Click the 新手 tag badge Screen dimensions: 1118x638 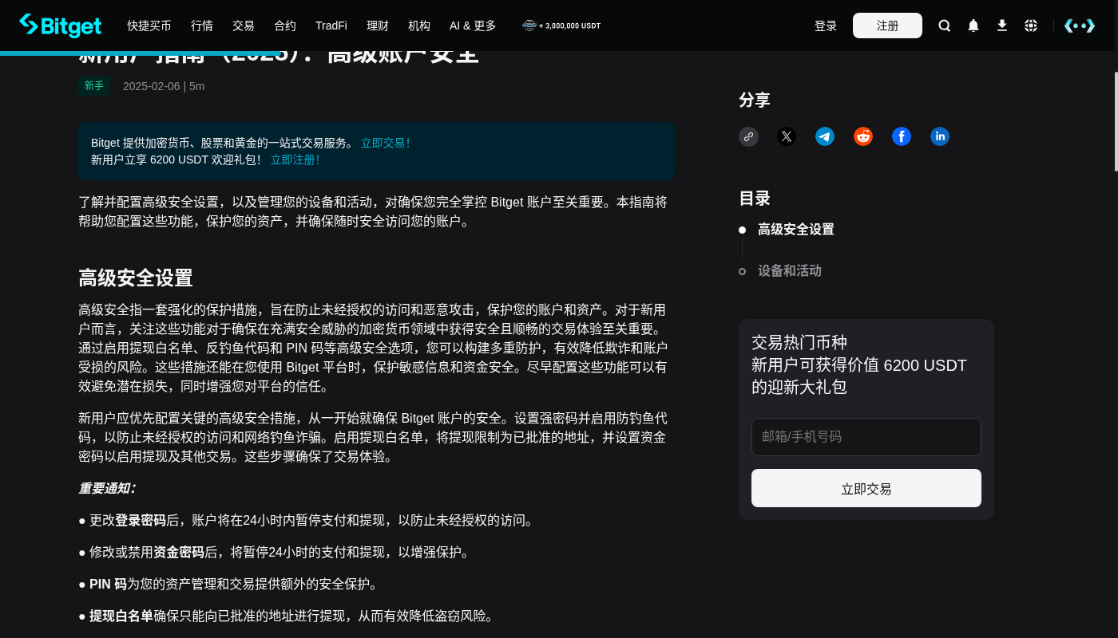coord(94,85)
